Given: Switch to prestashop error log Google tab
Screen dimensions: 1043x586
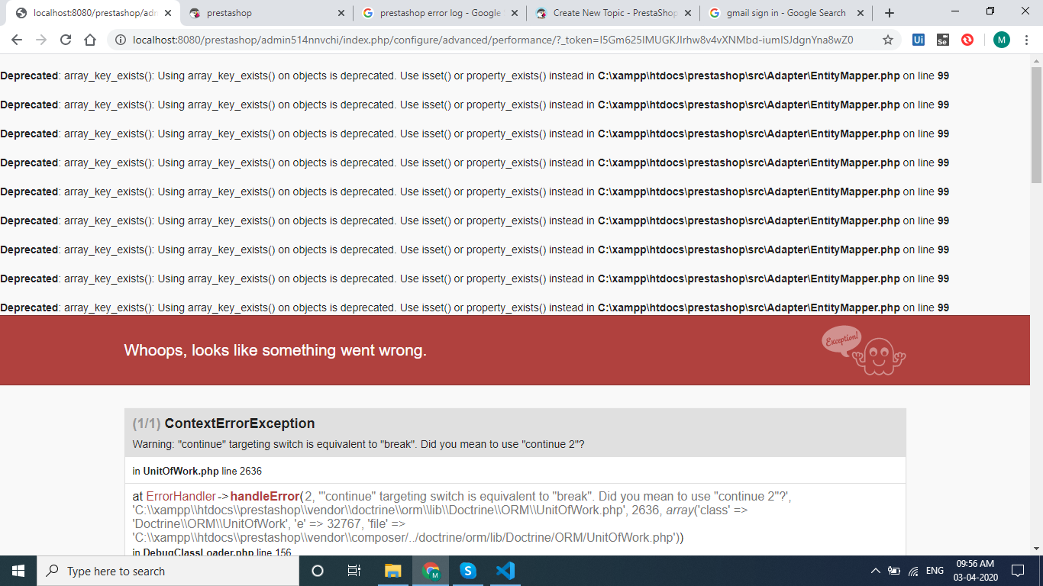Looking at the screenshot, I should [x=439, y=13].
